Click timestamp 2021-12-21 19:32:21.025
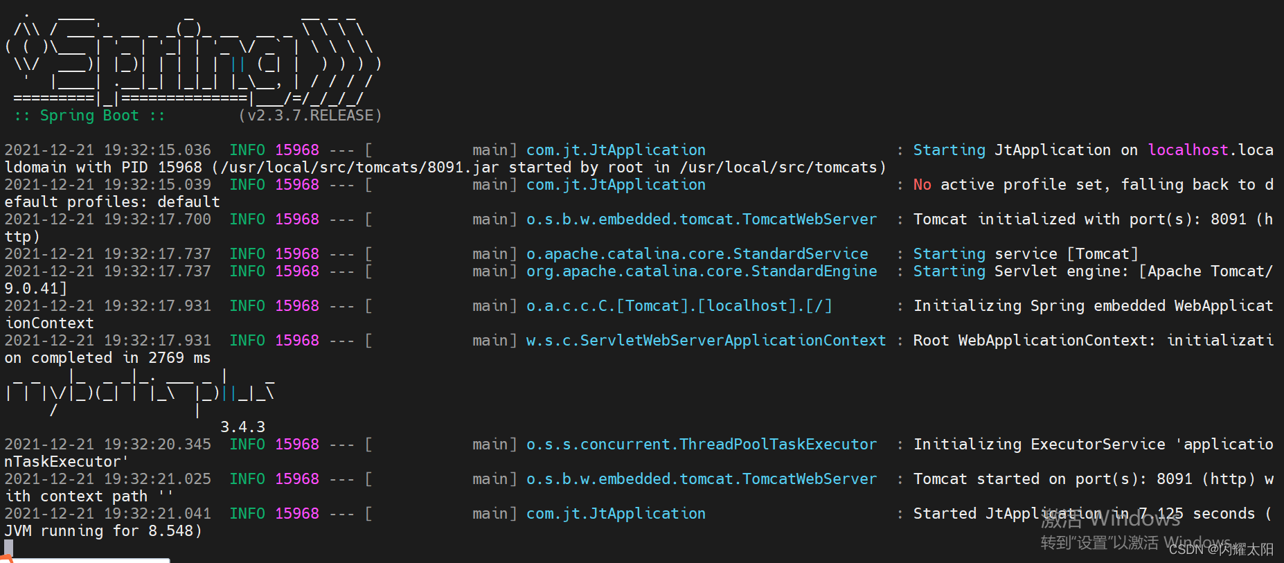Image resolution: width=1284 pixels, height=563 pixels. 107,479
